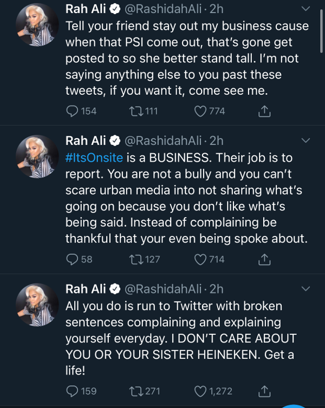Click the scrollbar at the right edge
This screenshot has width=325, height=408.
[x=322, y=32]
